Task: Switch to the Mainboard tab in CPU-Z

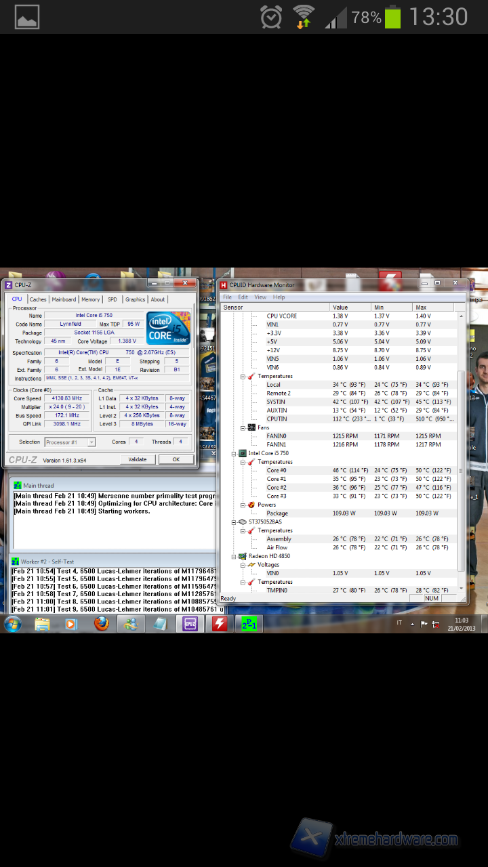Action: pos(64,299)
